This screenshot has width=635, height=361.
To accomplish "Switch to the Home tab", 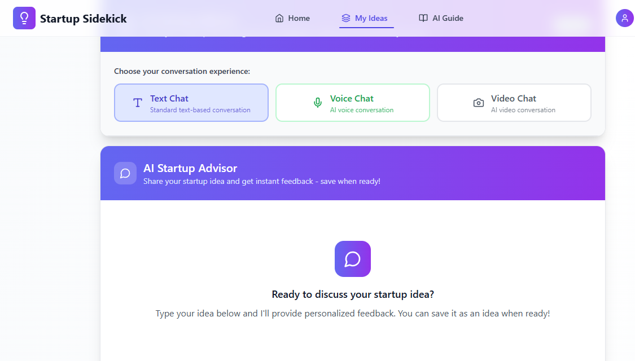I will 292,17.
